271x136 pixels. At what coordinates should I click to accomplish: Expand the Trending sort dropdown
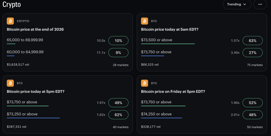click(x=237, y=4)
